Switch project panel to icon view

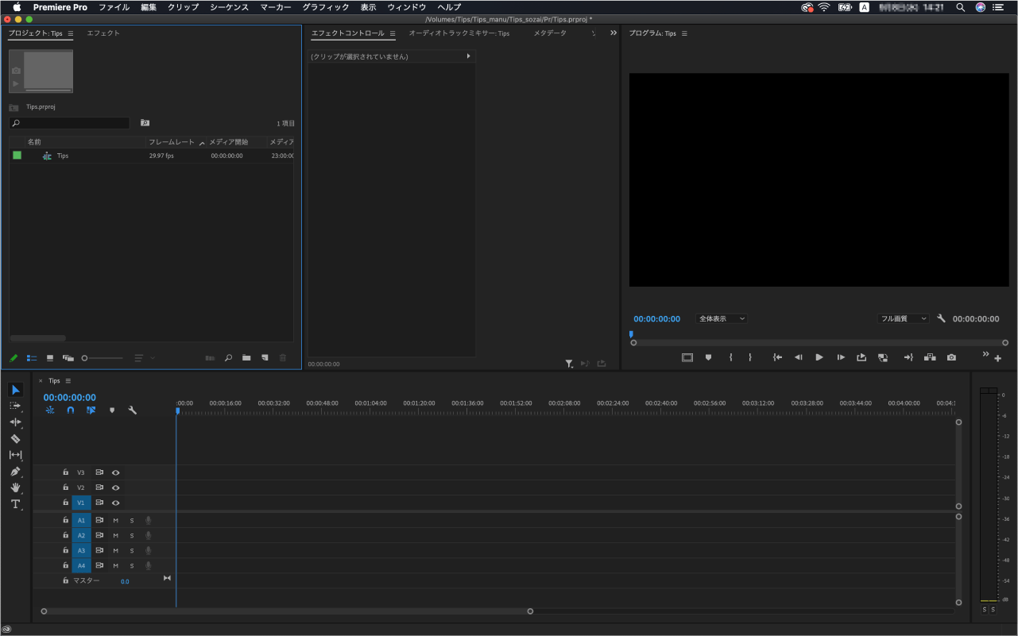click(x=50, y=358)
